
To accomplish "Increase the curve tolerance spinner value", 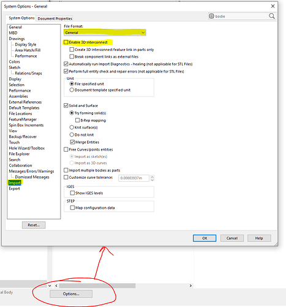I will pyautogui.click(x=152, y=176).
